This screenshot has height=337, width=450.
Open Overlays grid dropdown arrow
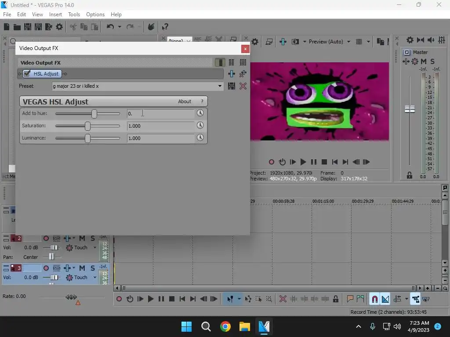[x=369, y=42]
